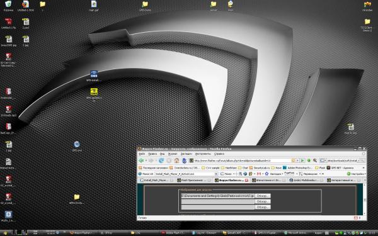Open the Recycle Bin desktop icon

pos(8,6)
